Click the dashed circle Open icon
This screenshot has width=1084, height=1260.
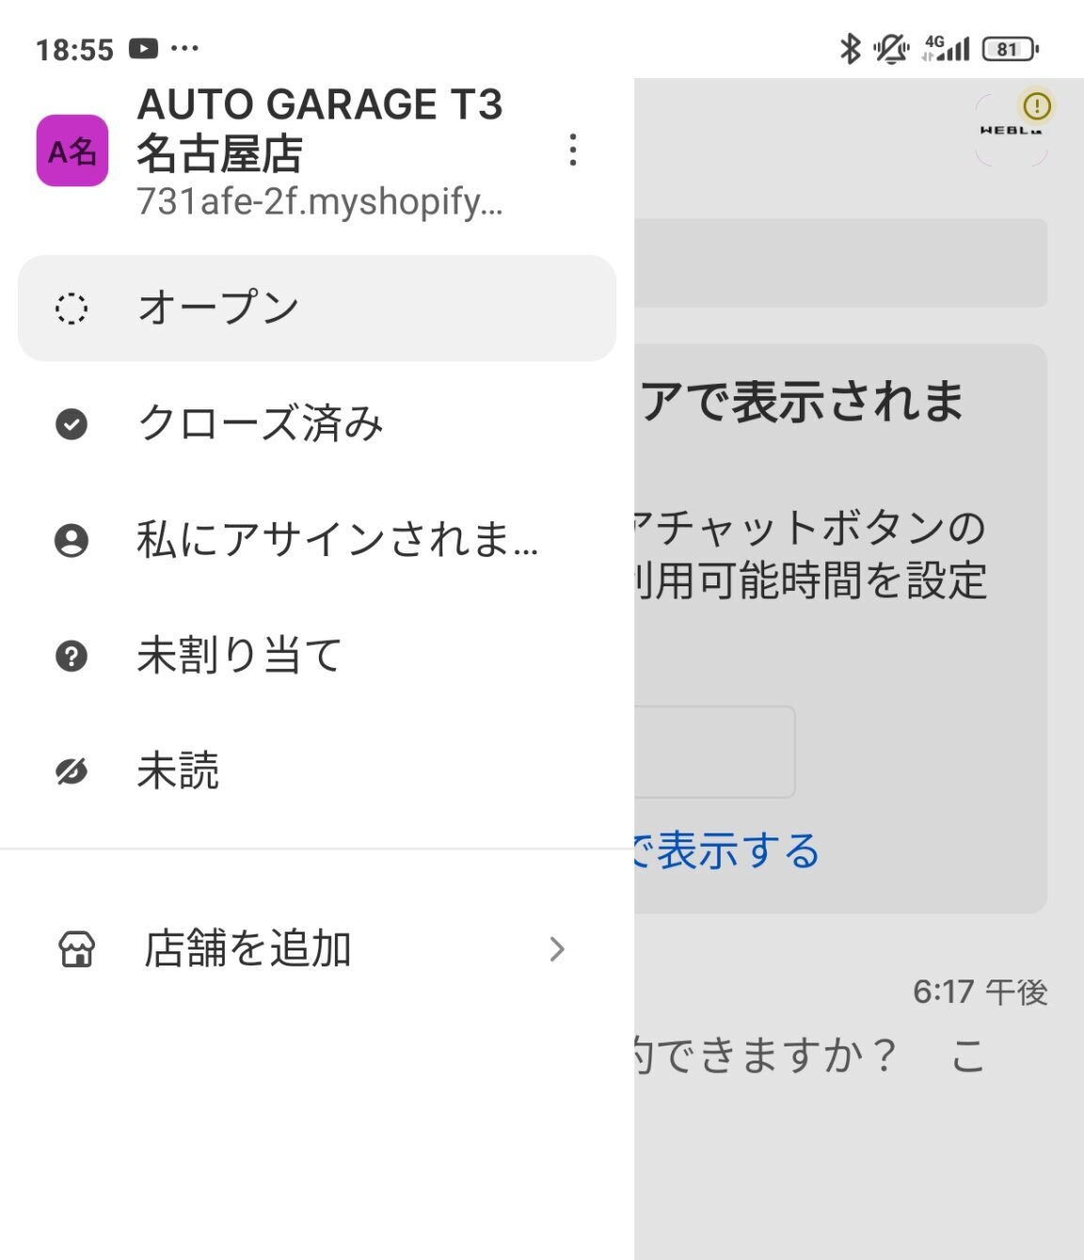pos(72,308)
